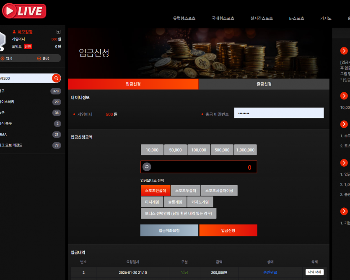
Task: Reset the deposit amount with the refresh icon
Action: pos(147,167)
